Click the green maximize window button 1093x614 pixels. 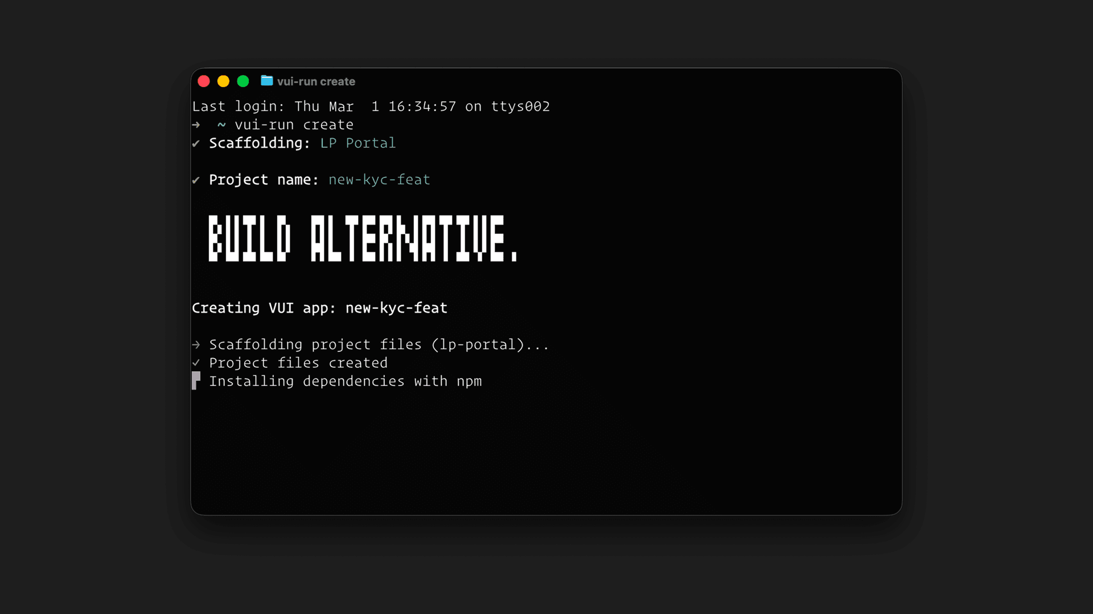[243, 81]
